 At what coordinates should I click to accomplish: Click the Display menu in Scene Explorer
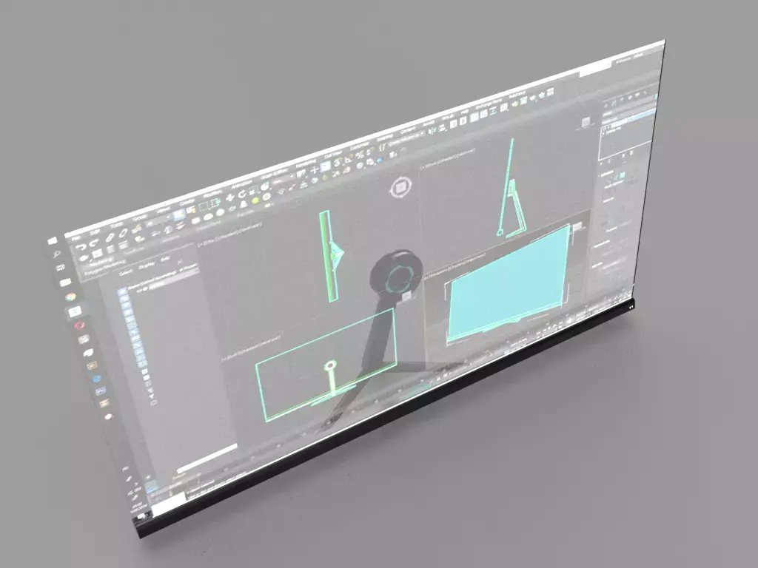pos(147,266)
